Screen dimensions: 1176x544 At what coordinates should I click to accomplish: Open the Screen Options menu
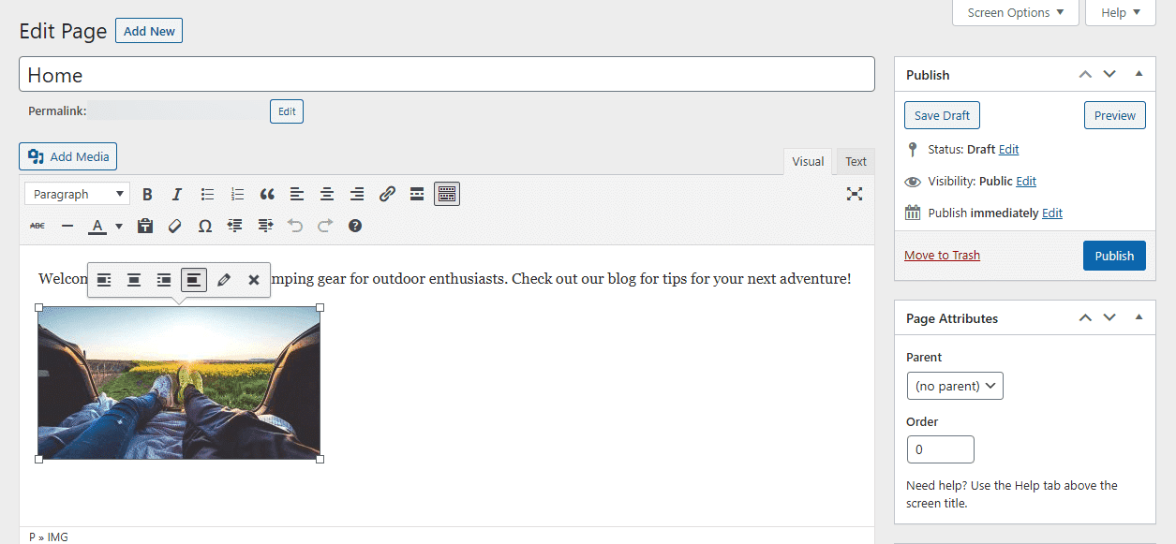(x=1015, y=12)
